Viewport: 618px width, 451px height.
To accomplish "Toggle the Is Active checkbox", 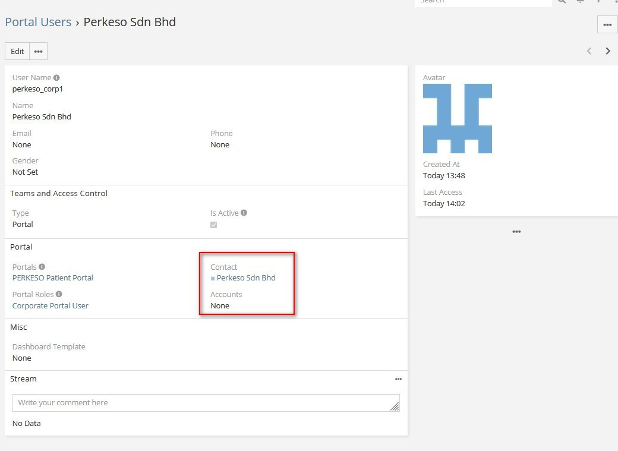I will [213, 225].
